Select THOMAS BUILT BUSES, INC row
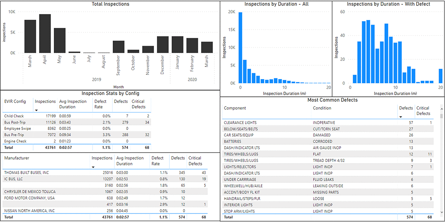Screen dimensions: 445x222 point(27,172)
